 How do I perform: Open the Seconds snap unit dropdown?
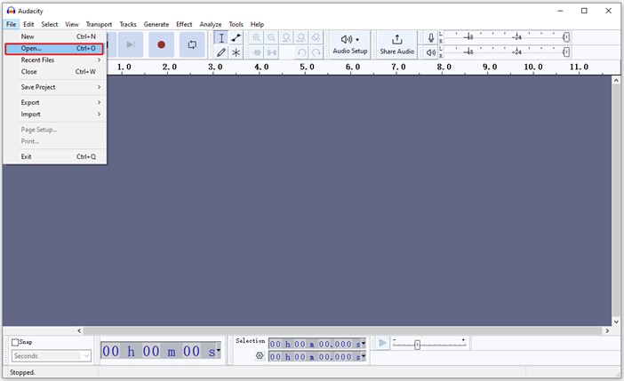(x=51, y=356)
